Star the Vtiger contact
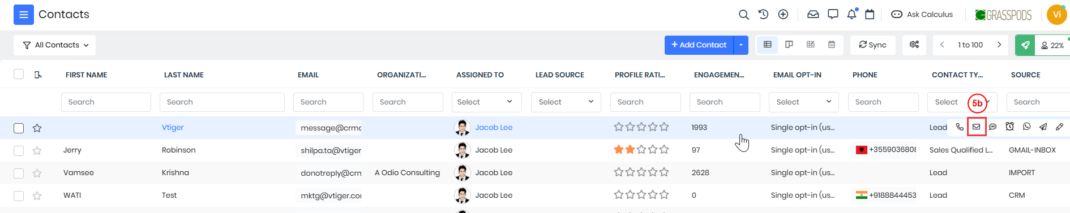 pyautogui.click(x=37, y=128)
